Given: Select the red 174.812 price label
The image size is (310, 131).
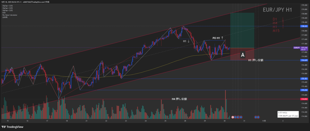Looking at the screenshot, I should pyautogui.click(x=304, y=99).
